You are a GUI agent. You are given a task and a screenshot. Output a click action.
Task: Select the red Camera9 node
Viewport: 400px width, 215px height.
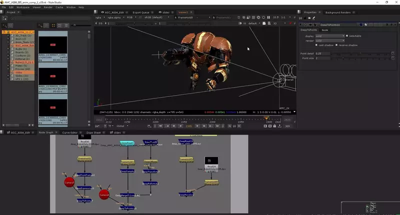[104, 194]
